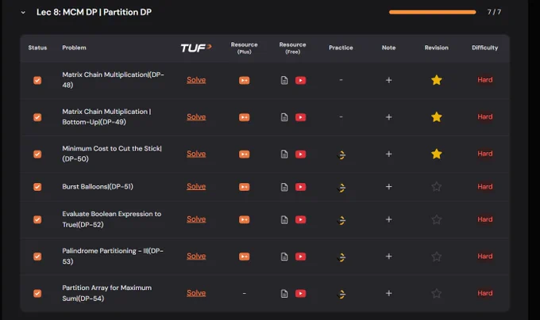
Task: Uncheck status for Palindrome Partitioning II (DP-53)
Action: tap(37, 257)
